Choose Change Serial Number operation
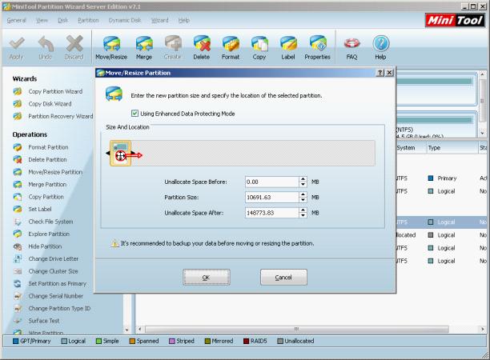 (x=55, y=296)
